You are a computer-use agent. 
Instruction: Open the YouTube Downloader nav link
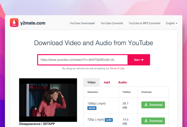pyautogui.click(x=82, y=23)
